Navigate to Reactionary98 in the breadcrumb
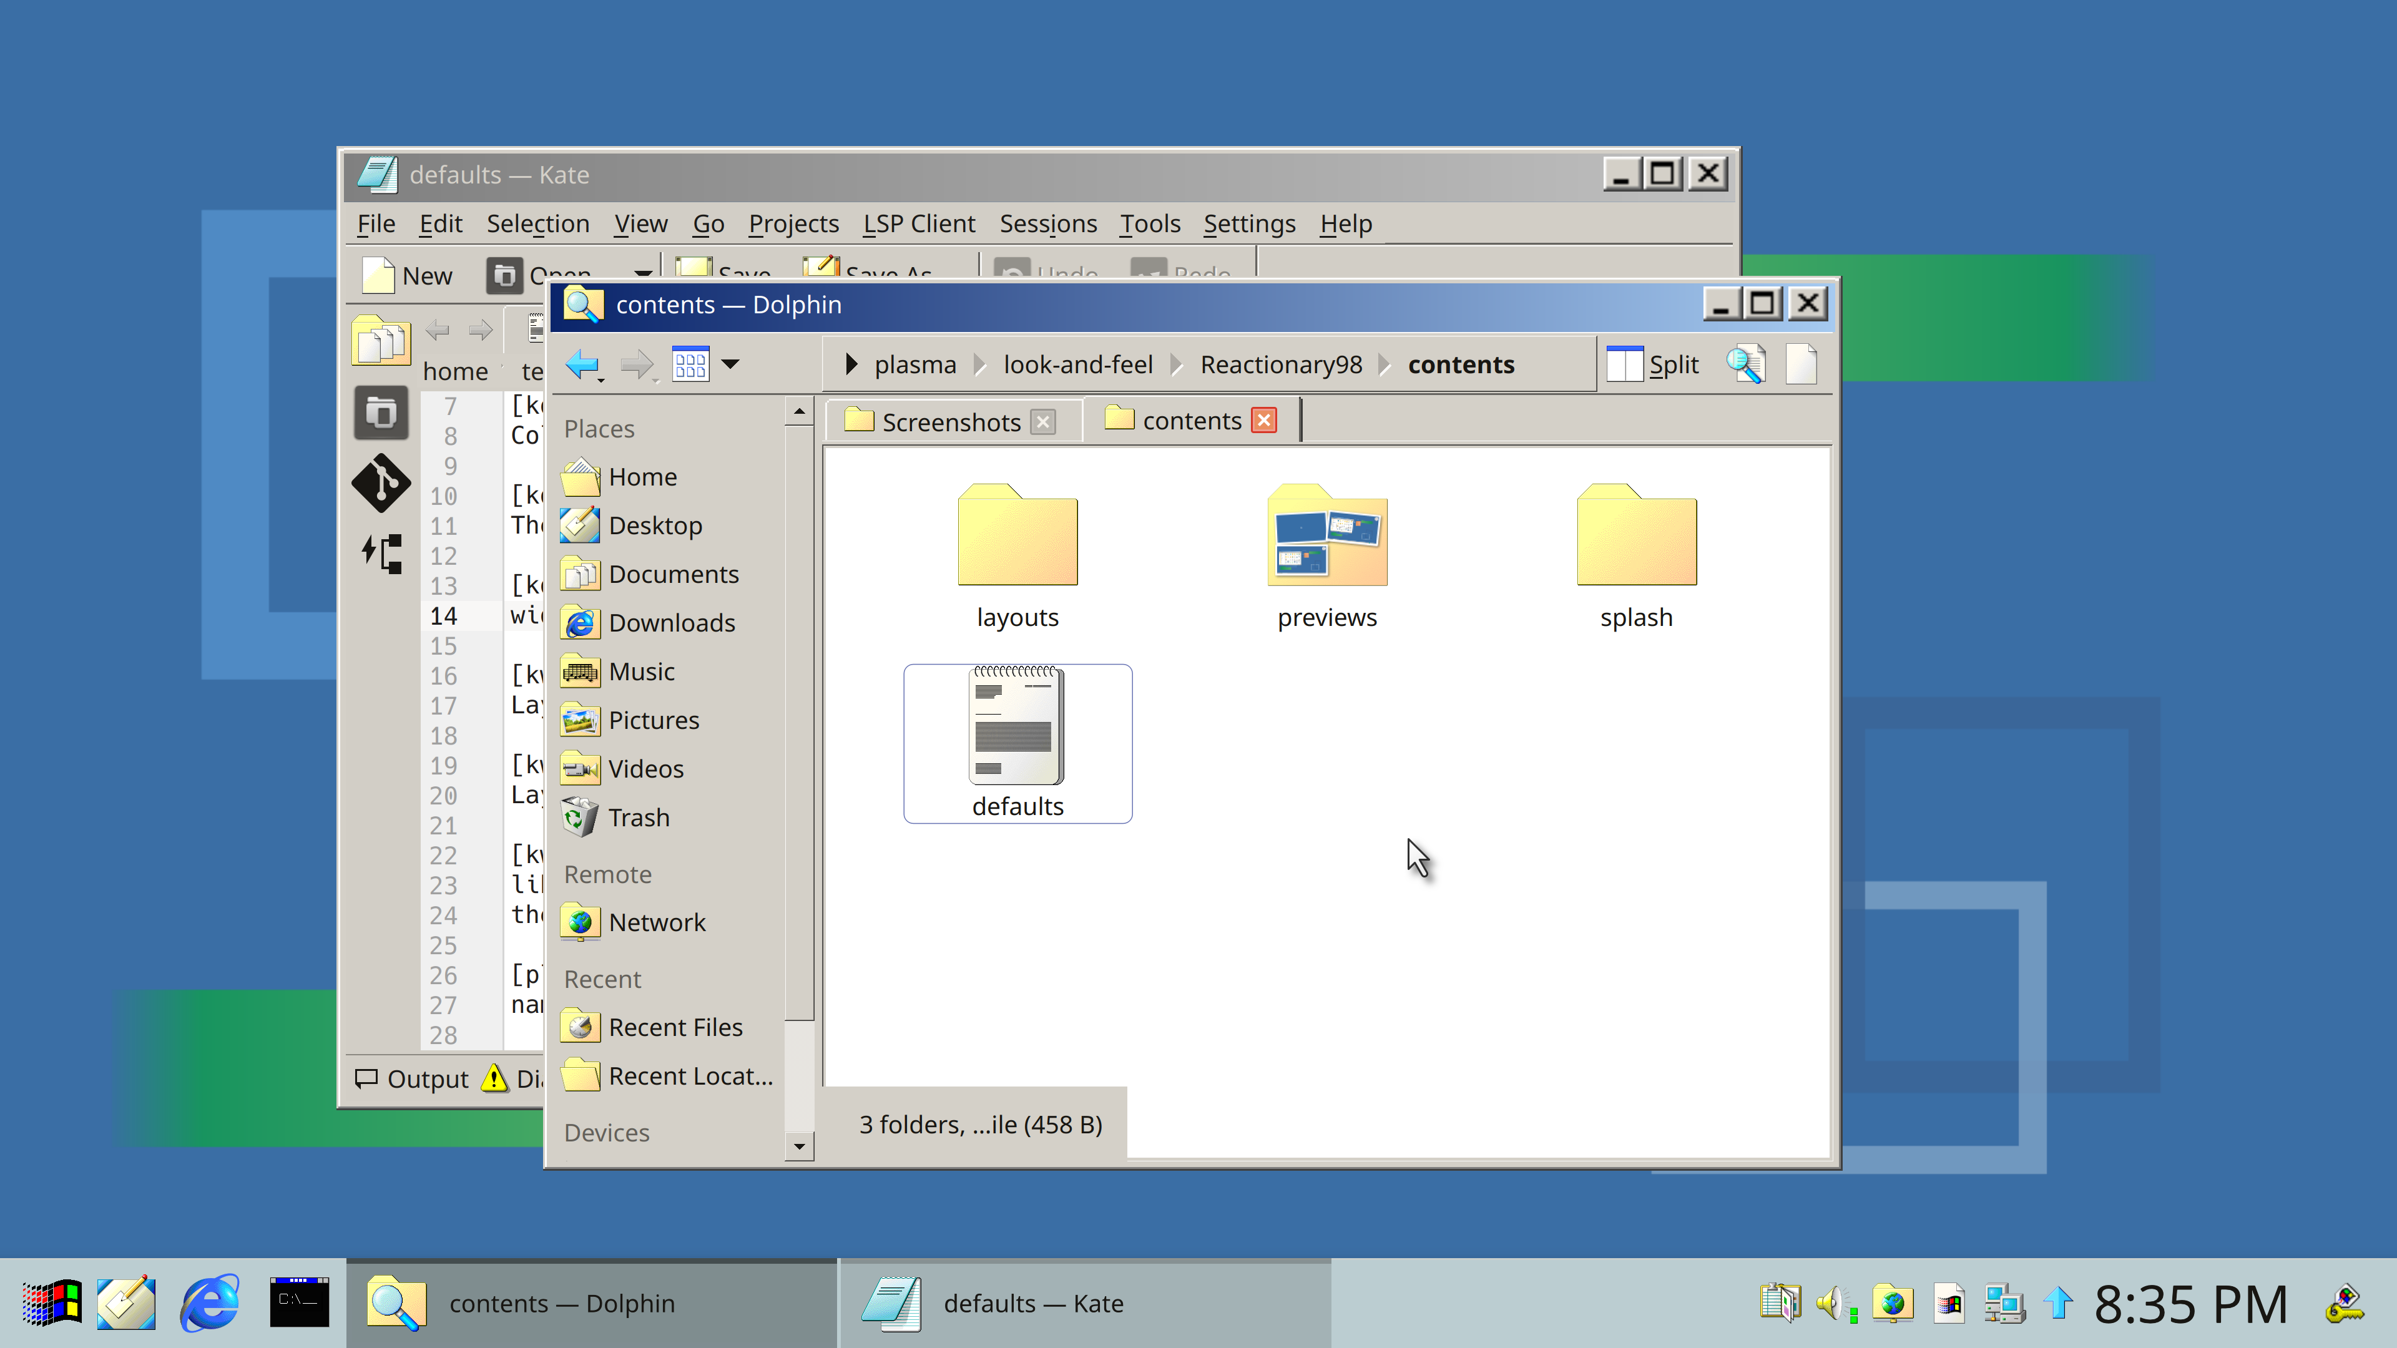2397x1348 pixels. 1280,364
